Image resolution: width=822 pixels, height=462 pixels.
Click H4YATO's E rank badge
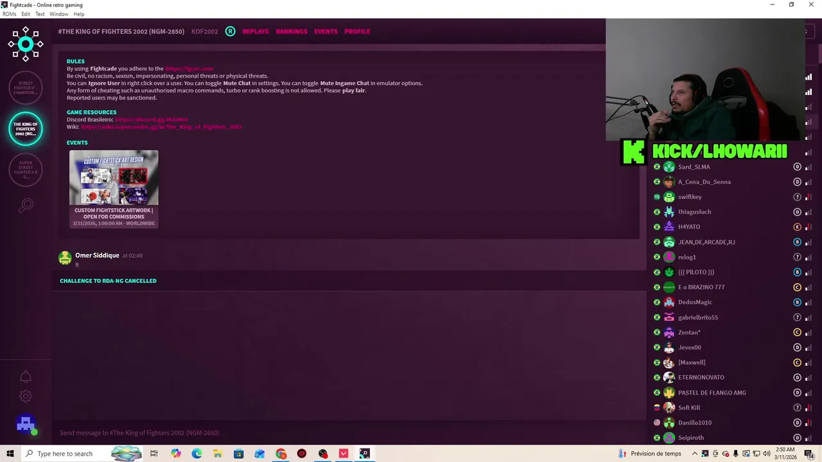[x=797, y=227]
